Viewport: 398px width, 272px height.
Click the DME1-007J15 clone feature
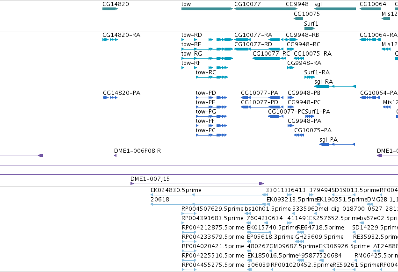[197, 184]
